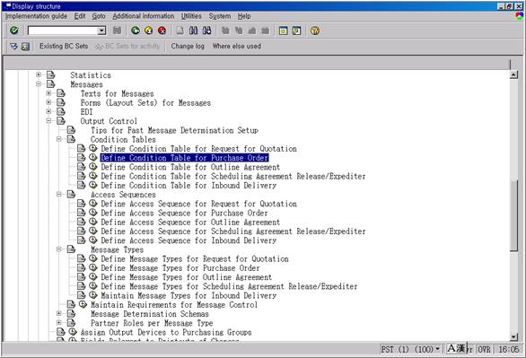Image resolution: width=526 pixels, height=358 pixels.
Task: Expand the Texts for Messages node
Action: (48, 92)
